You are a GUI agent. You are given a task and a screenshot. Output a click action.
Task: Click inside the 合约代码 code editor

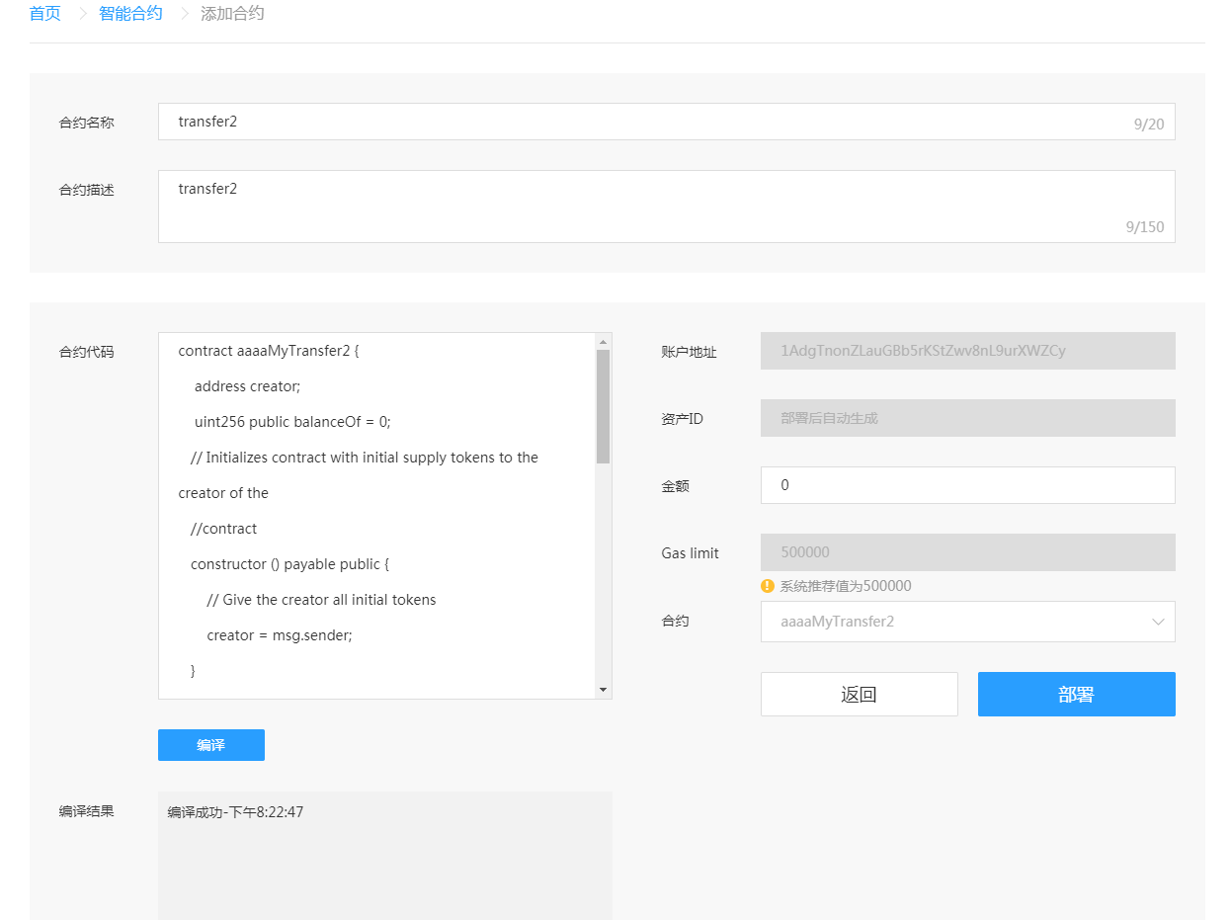[x=375, y=514]
